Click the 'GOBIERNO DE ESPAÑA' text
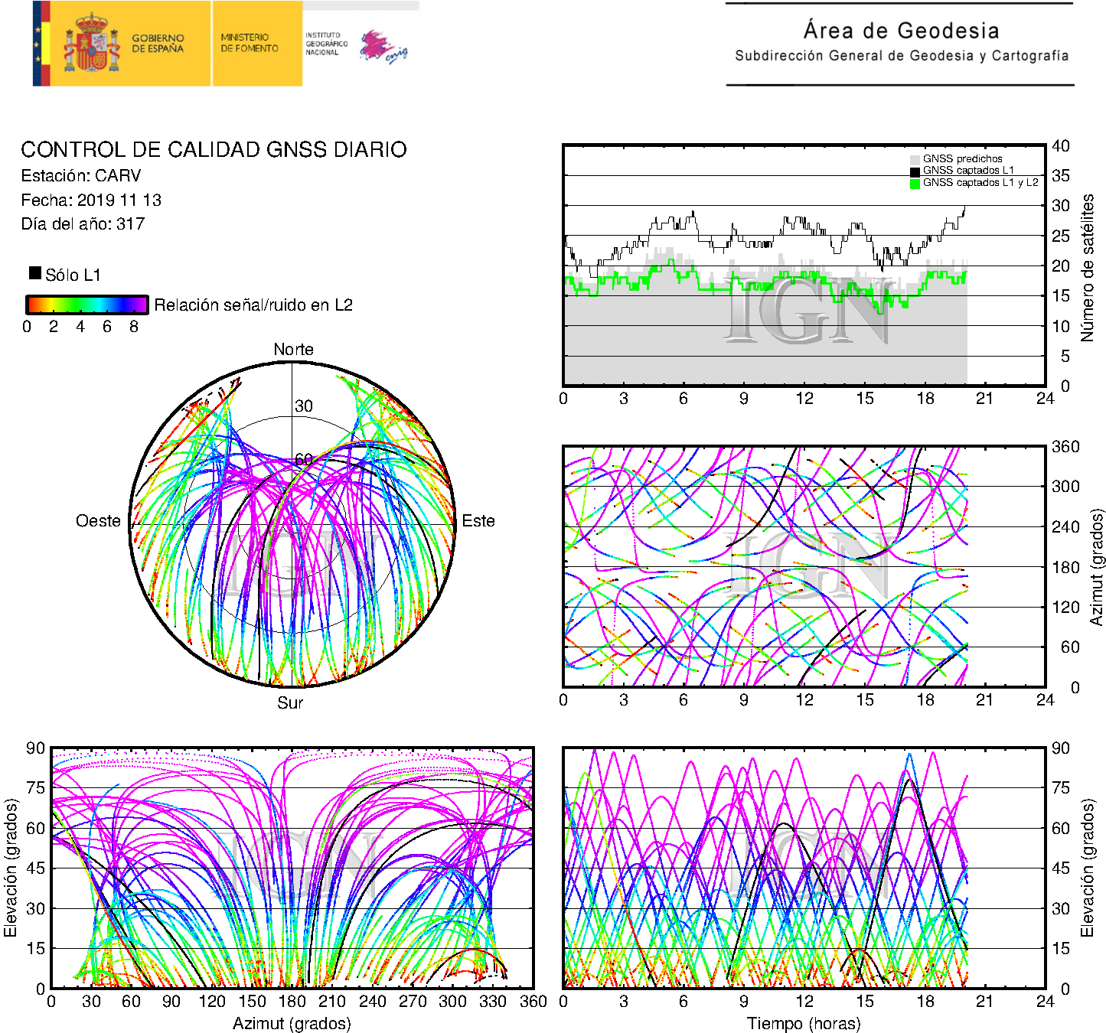 click(x=158, y=43)
